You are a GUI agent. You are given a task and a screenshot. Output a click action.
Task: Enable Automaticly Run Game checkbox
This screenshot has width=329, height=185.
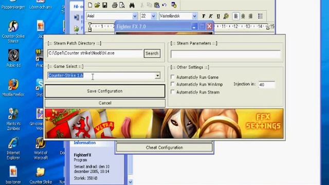(x=173, y=77)
